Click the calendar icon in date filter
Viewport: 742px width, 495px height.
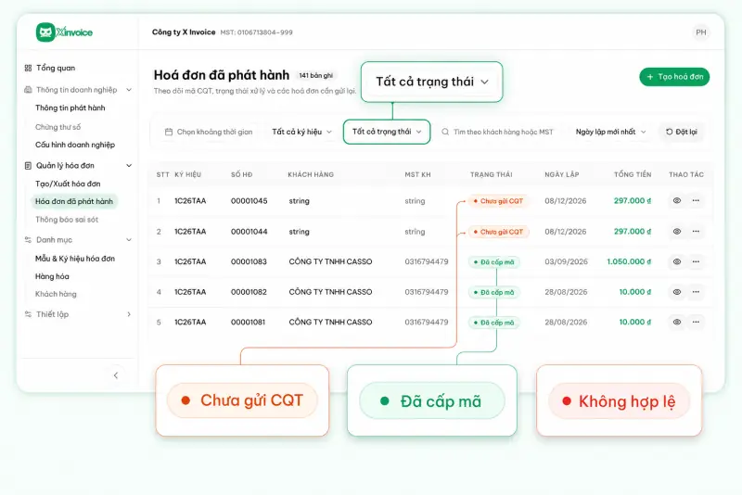pyautogui.click(x=169, y=132)
